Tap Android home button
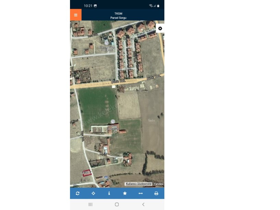 click(117, 204)
